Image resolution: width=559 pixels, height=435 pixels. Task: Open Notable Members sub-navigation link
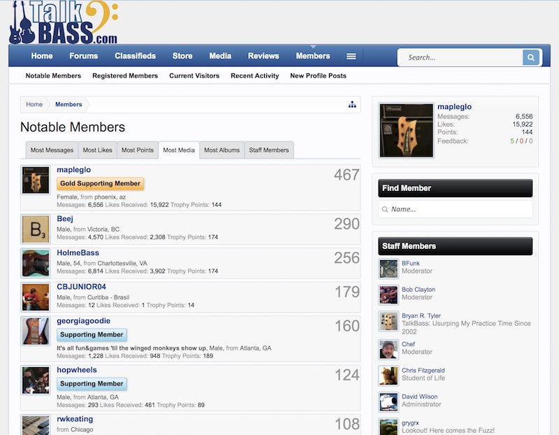point(53,76)
